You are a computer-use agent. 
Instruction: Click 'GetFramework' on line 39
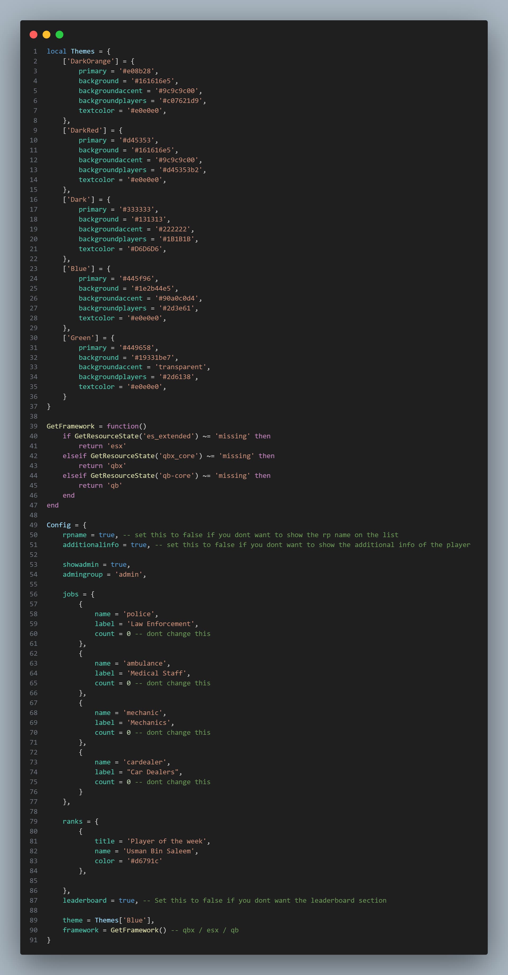tap(71, 426)
